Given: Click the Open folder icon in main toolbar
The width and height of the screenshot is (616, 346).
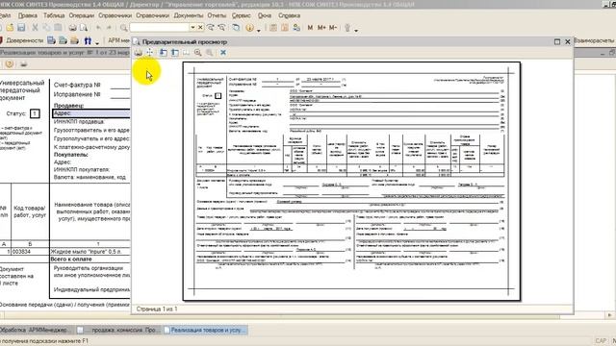Looking at the screenshot, I should click(10, 28).
